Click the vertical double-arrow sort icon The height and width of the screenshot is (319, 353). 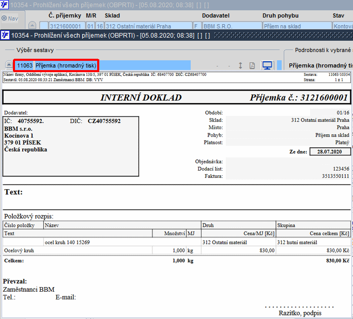240,65
